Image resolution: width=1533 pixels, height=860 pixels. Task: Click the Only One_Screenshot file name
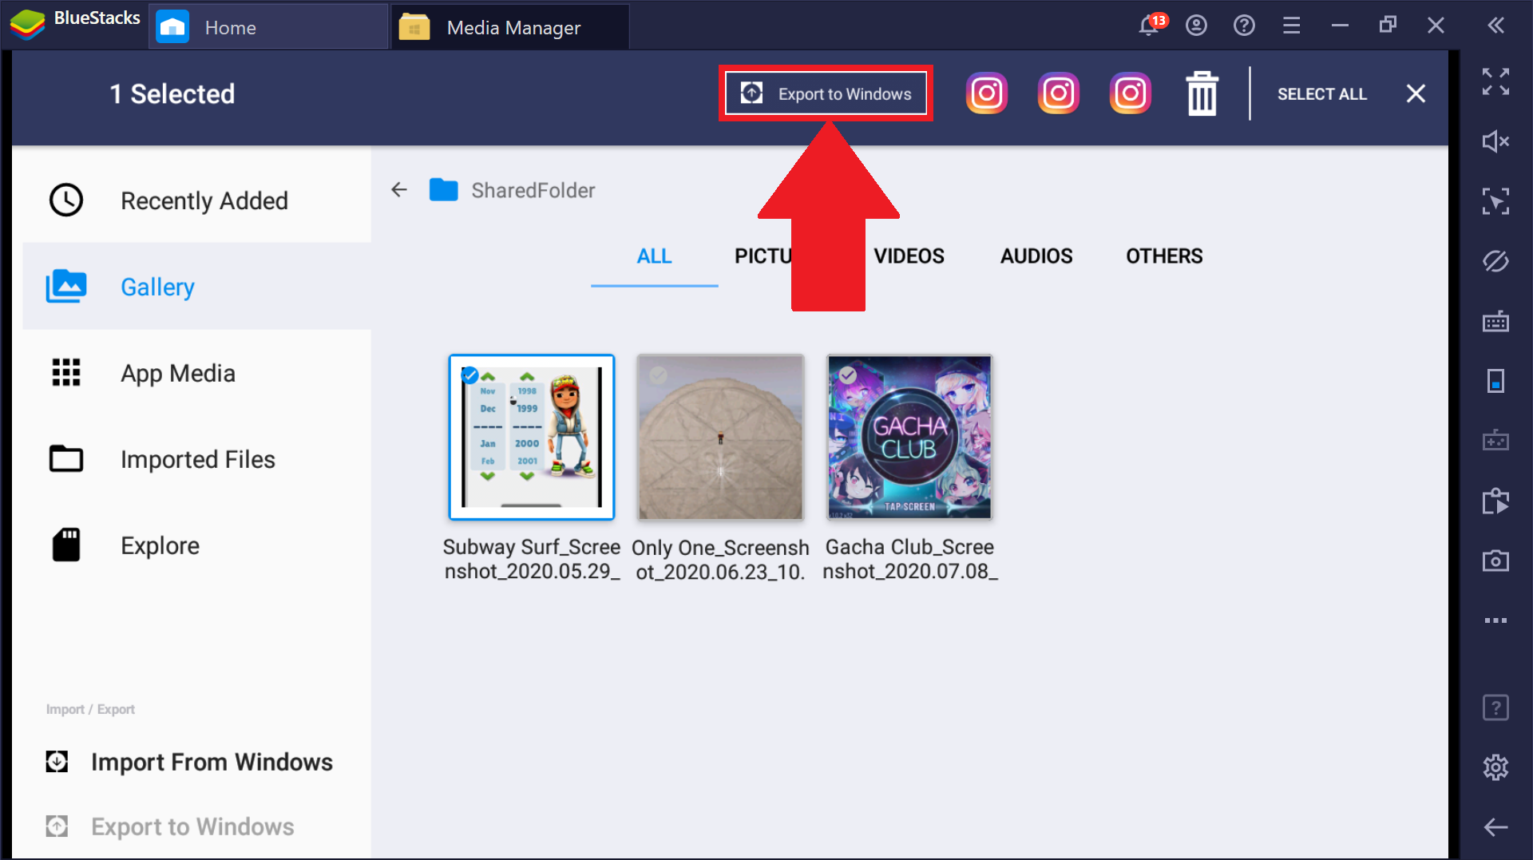pos(720,559)
